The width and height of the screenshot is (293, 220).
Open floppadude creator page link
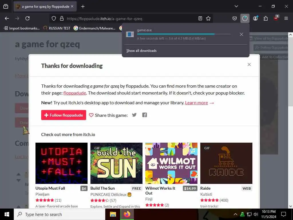point(75,93)
